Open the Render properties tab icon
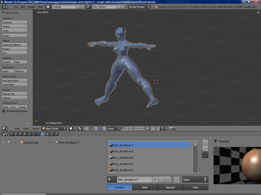261x195 pixels. 11,134
